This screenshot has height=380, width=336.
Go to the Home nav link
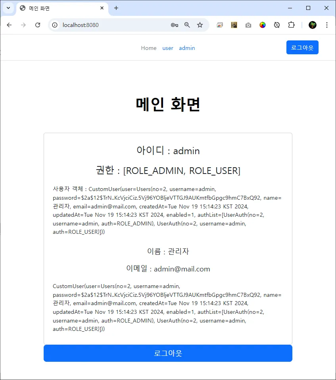[x=149, y=48]
